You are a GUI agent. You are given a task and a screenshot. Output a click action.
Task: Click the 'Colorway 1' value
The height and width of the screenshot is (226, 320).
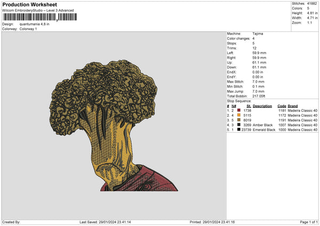click(x=28, y=29)
